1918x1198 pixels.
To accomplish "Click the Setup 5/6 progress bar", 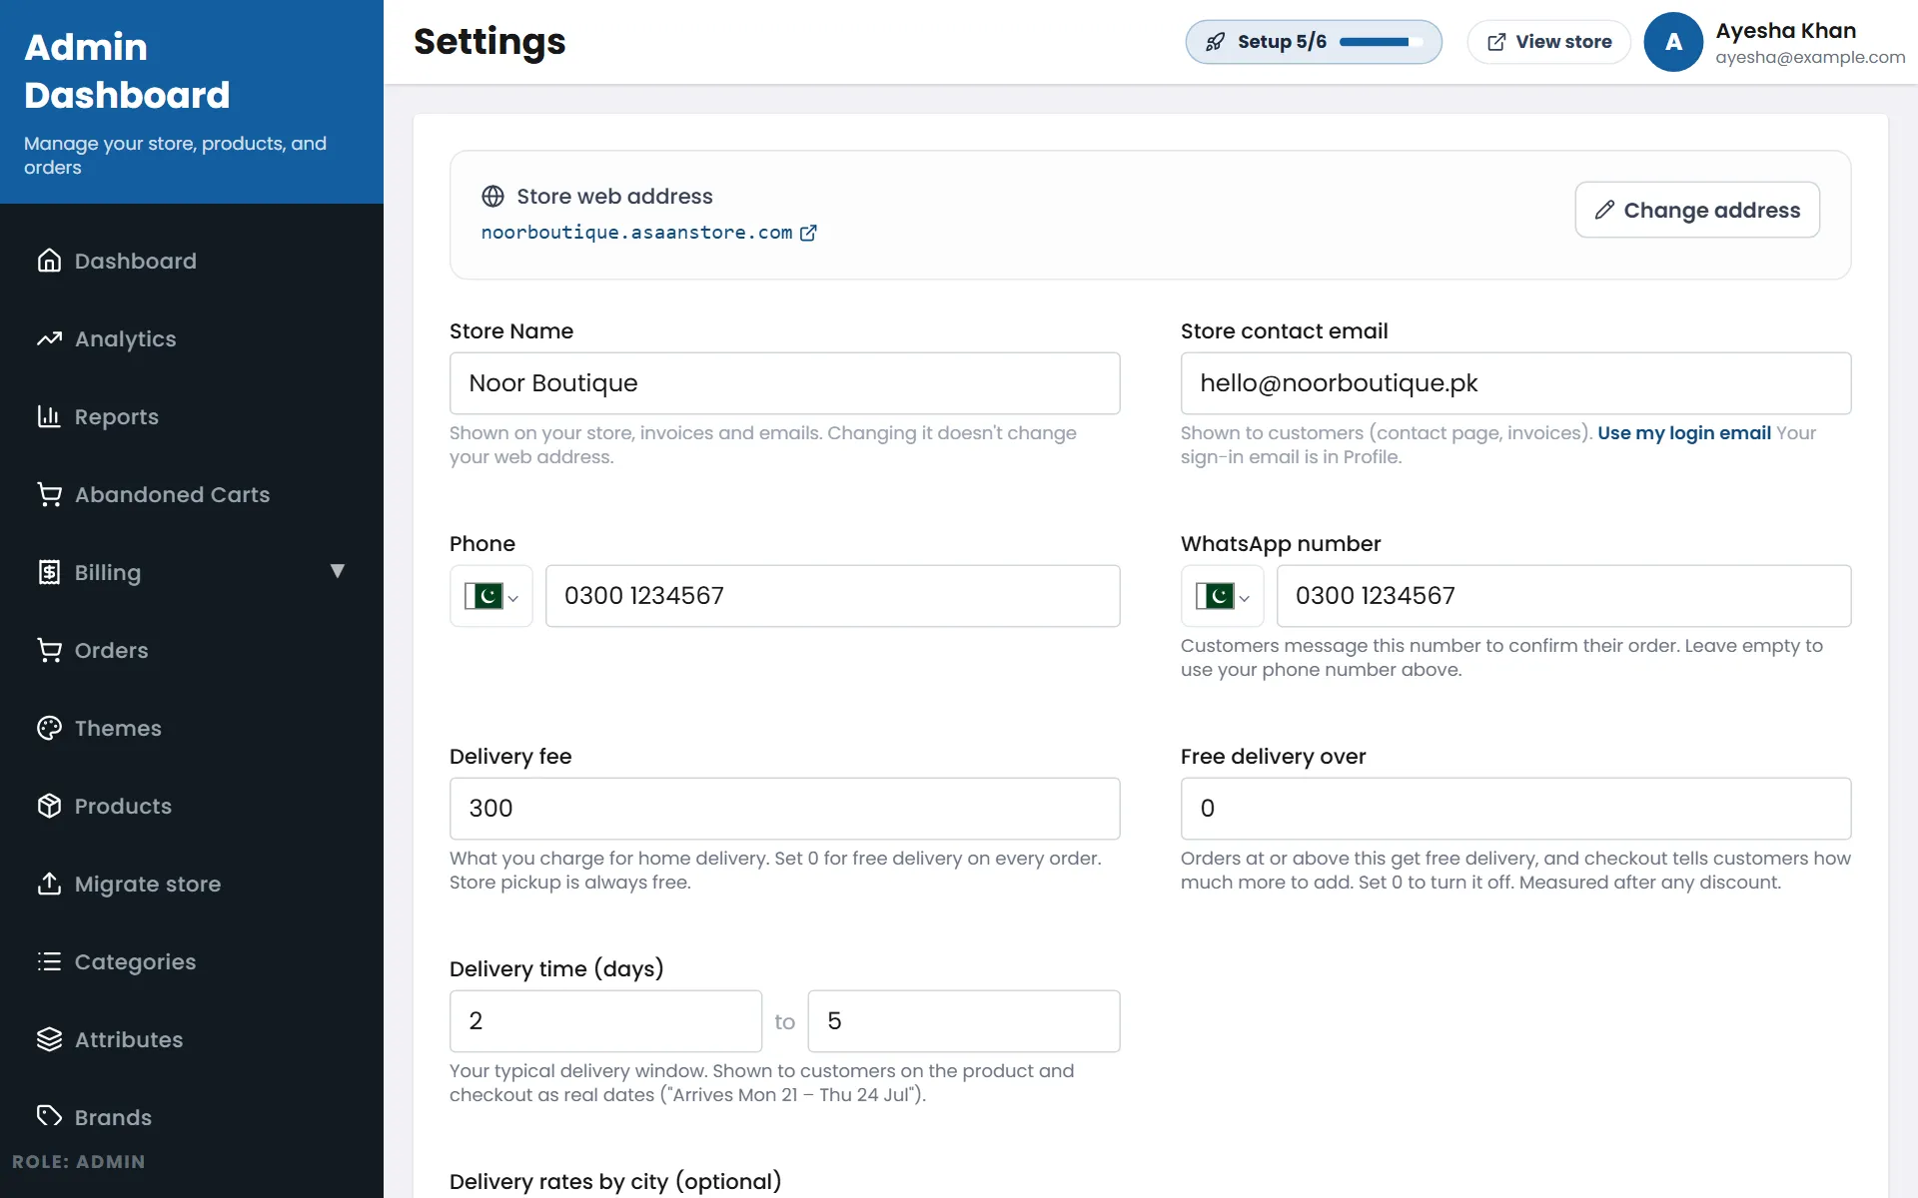I will [x=1381, y=42].
